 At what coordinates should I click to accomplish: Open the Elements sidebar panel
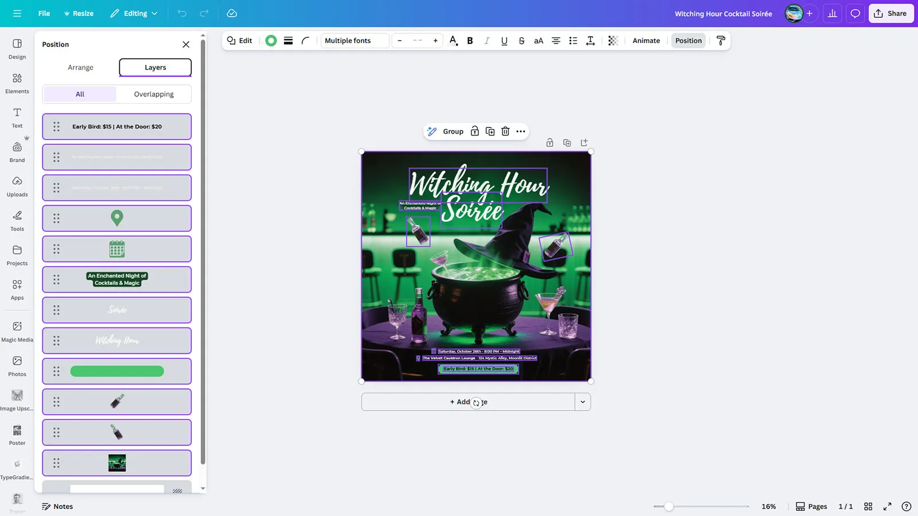click(x=17, y=83)
